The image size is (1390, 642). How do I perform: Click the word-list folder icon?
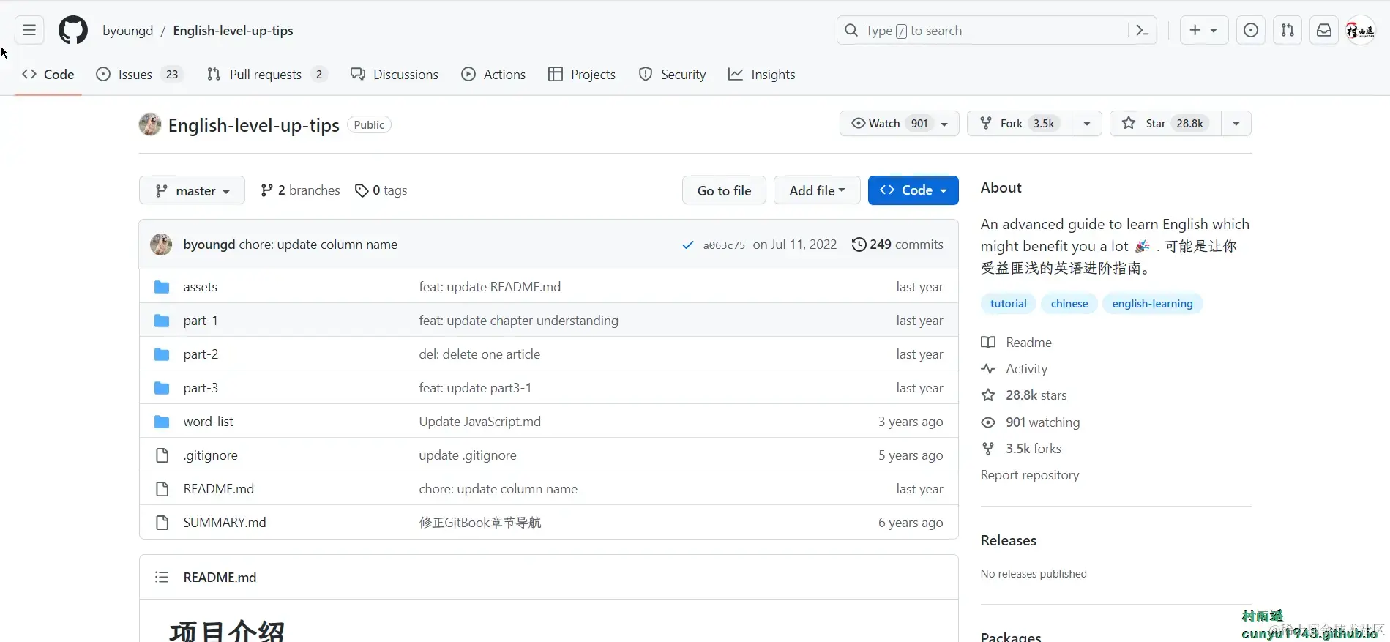tap(162, 422)
